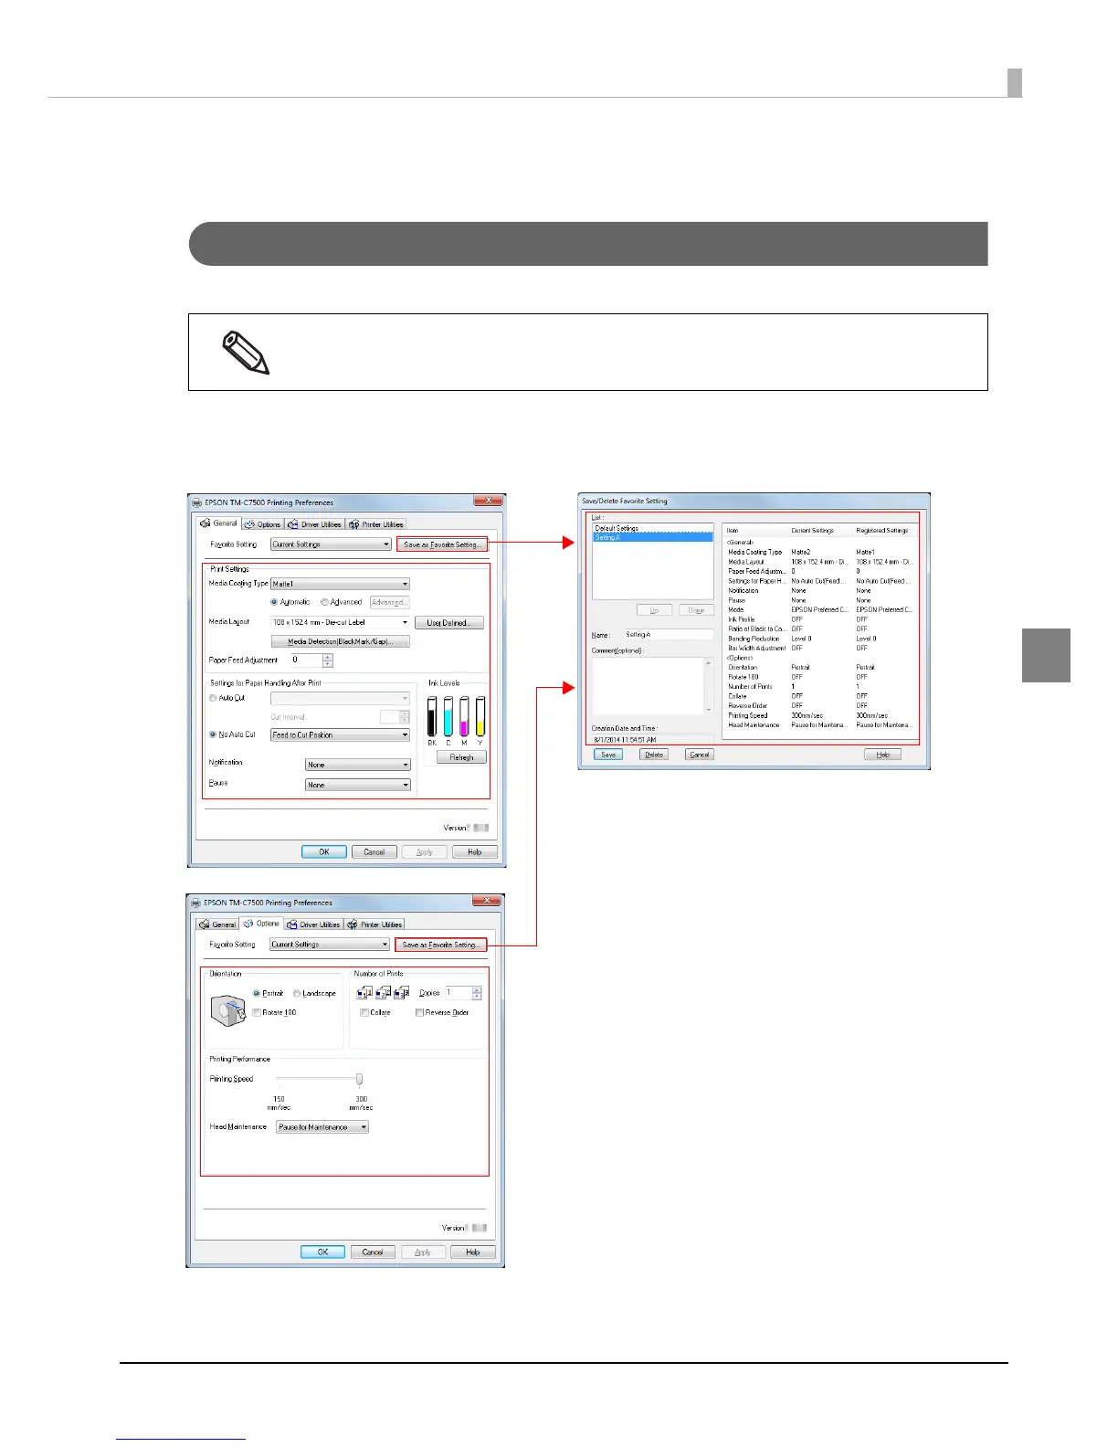Image resolution: width=1118 pixels, height=1447 pixels.
Task: Click Help in Save/Delete Favorite Setting dialog
Action: (882, 755)
